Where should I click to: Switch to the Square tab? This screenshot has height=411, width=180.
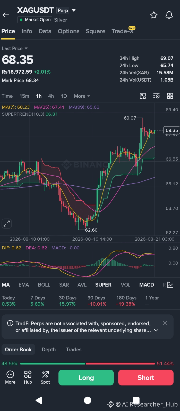96,31
